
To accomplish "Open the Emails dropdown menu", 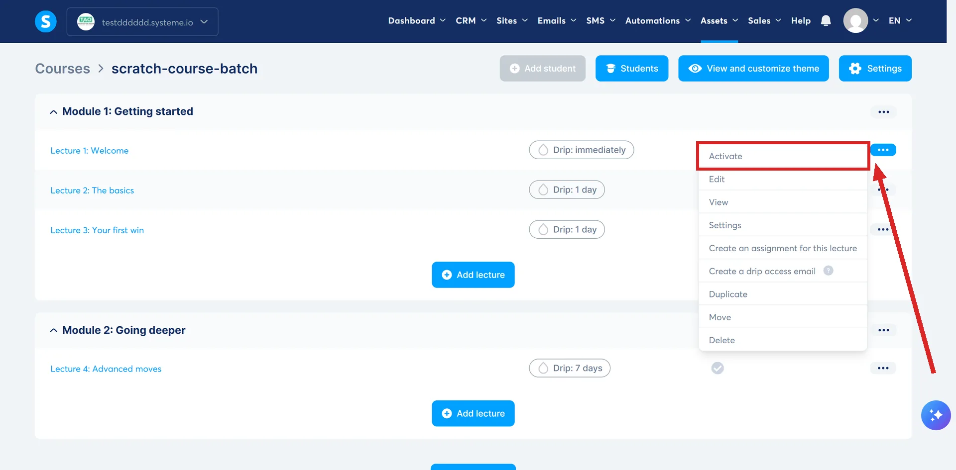I will pos(557,20).
